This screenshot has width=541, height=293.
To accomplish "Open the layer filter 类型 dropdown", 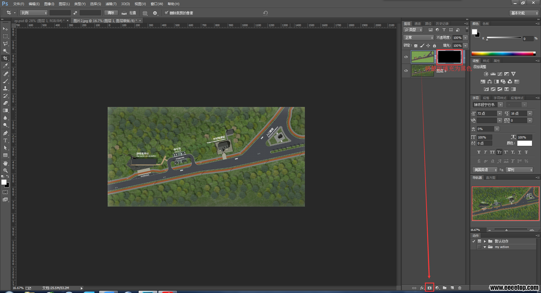I will tap(413, 30).
